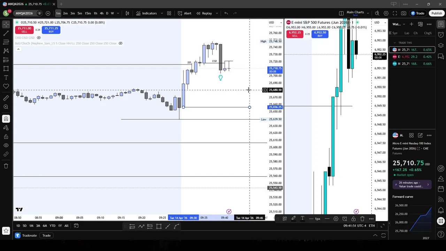Open the ruler measure tool
446x251 pixels.
click(6, 98)
